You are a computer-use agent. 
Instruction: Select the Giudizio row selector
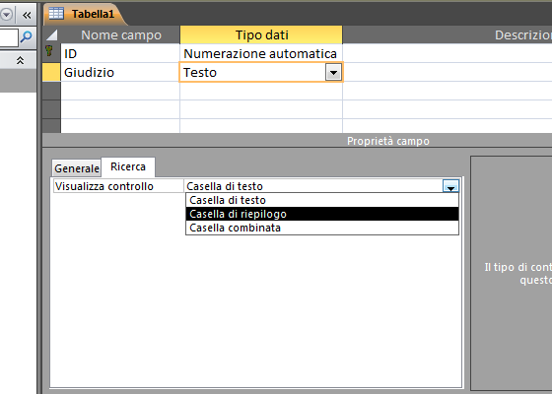[51, 73]
